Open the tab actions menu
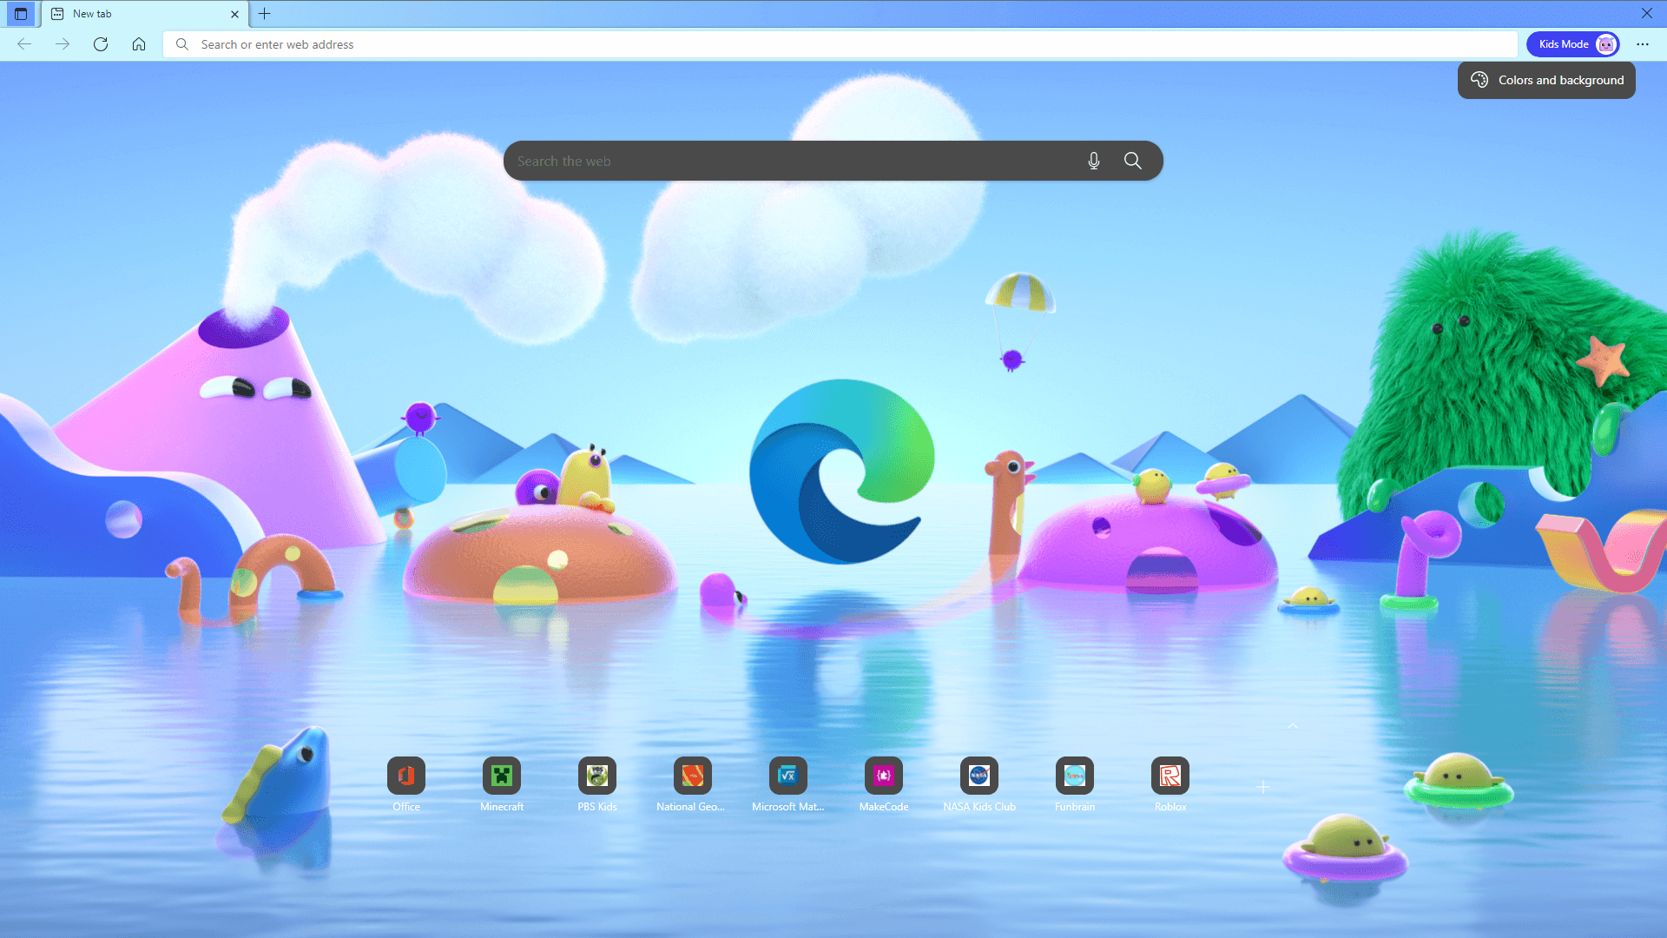This screenshot has height=938, width=1667. pyautogui.click(x=21, y=14)
